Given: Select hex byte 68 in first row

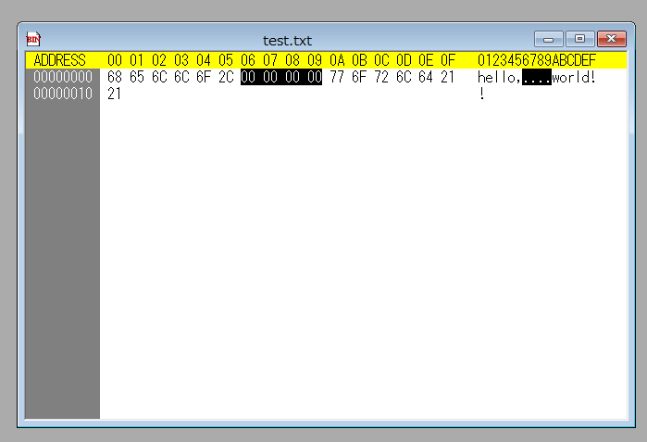Looking at the screenshot, I should click(x=114, y=77).
